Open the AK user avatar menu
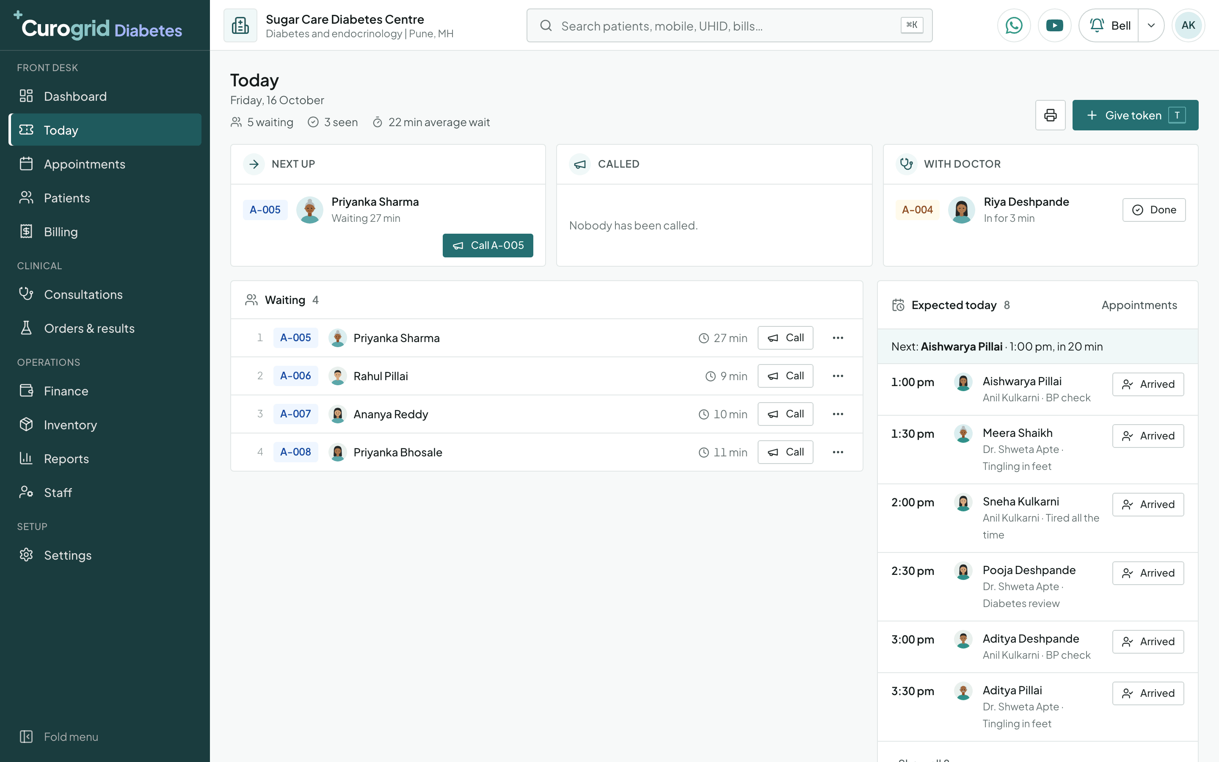 pos(1188,25)
